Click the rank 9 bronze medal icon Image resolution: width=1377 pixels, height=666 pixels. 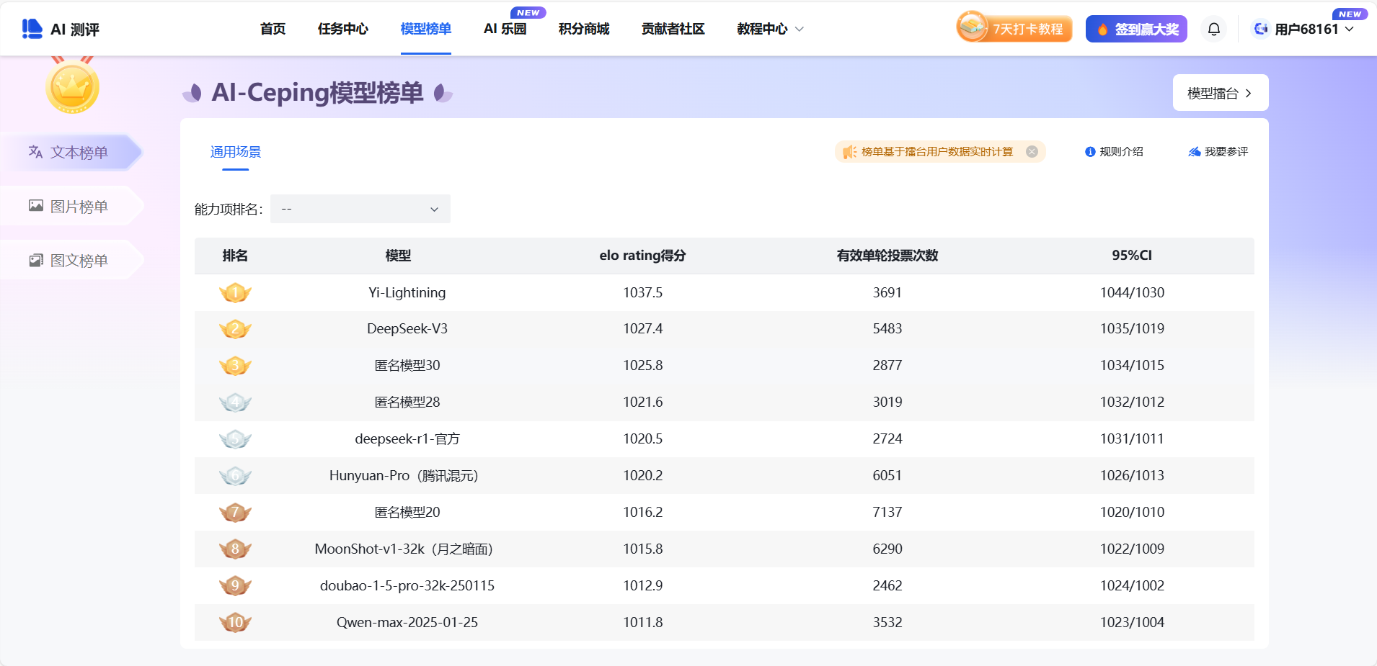[x=235, y=586]
